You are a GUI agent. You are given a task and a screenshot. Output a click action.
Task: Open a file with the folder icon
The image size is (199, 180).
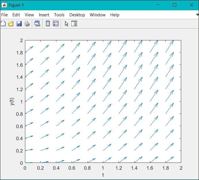(x=11, y=24)
